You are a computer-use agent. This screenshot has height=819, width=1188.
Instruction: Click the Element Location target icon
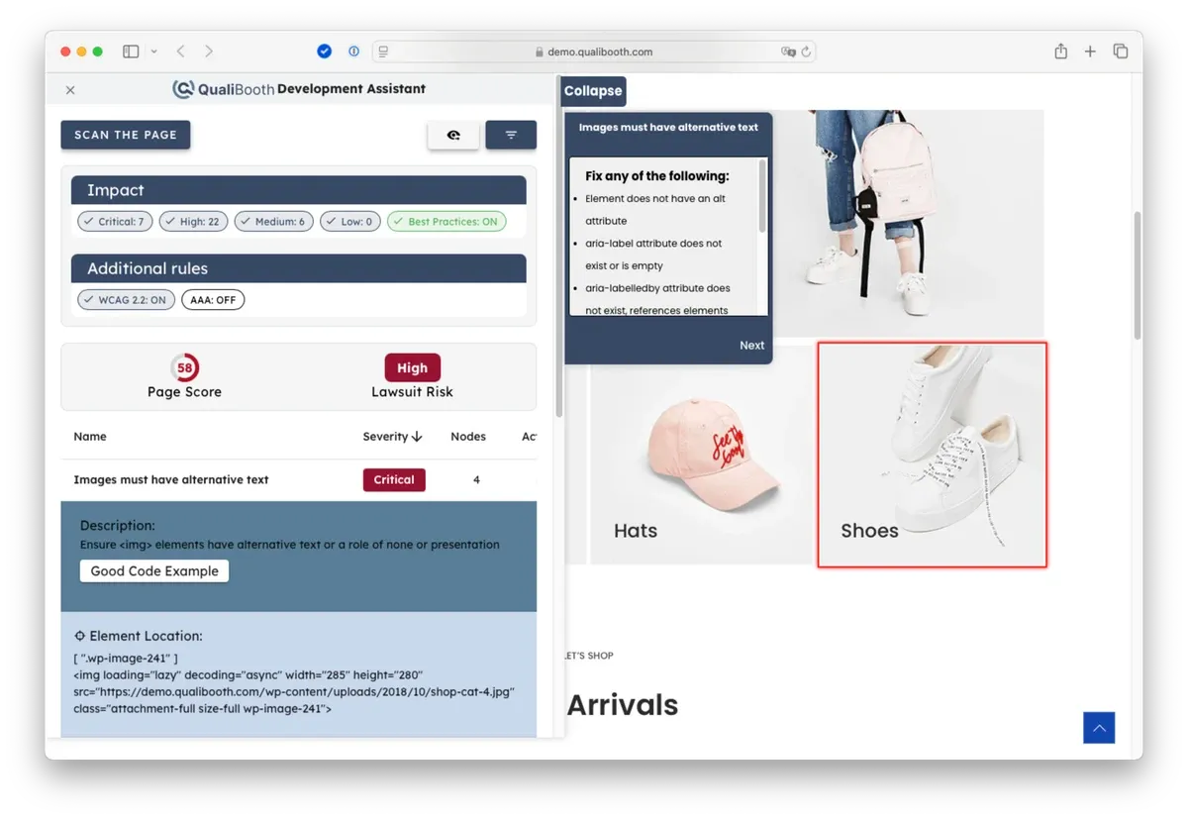[x=80, y=636]
